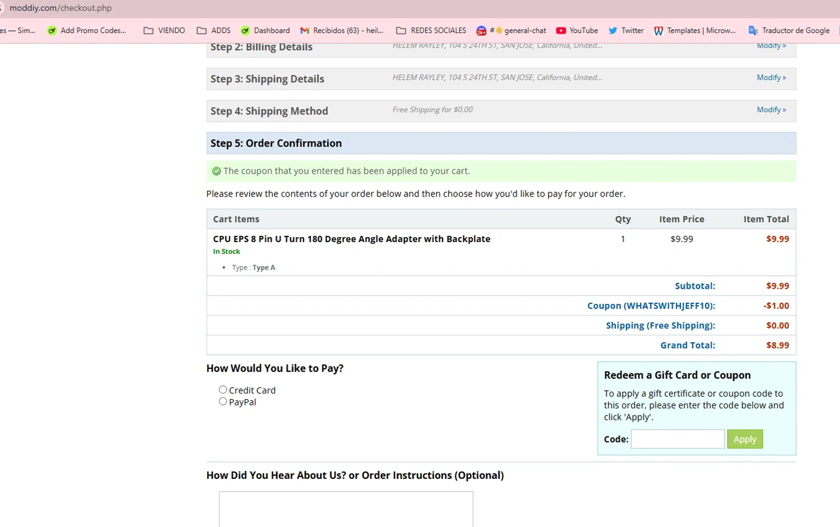
Task: Click the 'How Would You Like to Pay?' heading
Action: (x=275, y=368)
